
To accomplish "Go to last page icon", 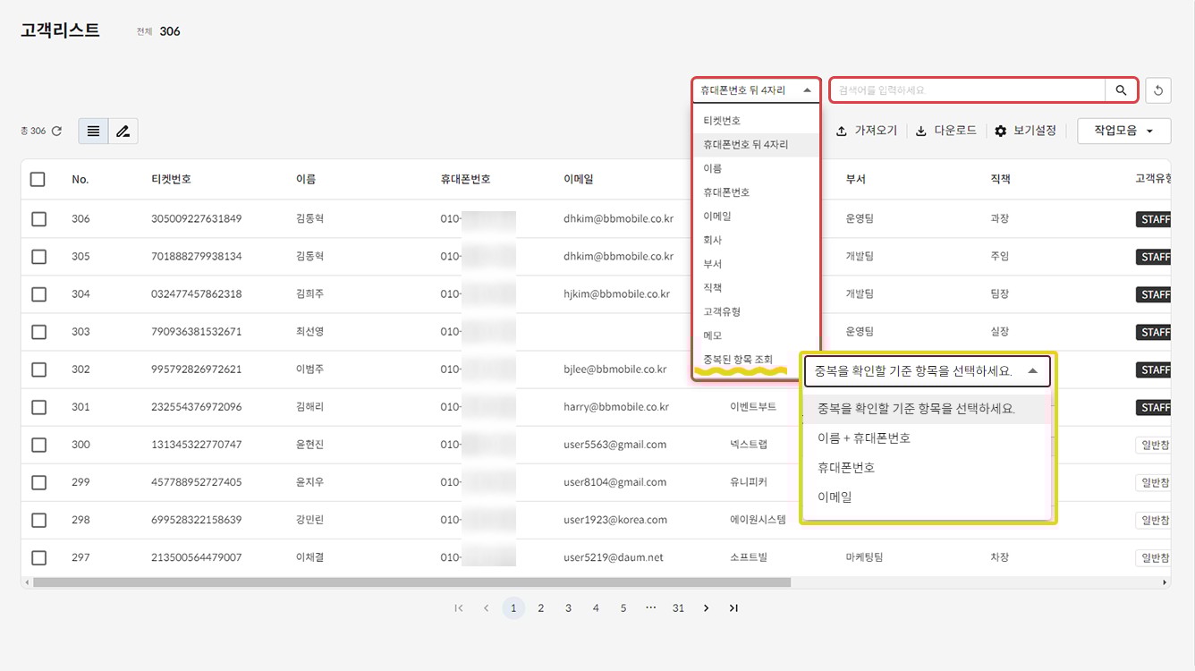I will pos(733,608).
